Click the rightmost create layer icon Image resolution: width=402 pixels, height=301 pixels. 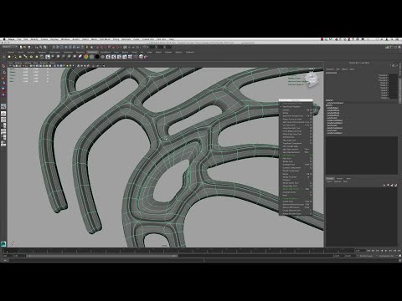(x=396, y=185)
